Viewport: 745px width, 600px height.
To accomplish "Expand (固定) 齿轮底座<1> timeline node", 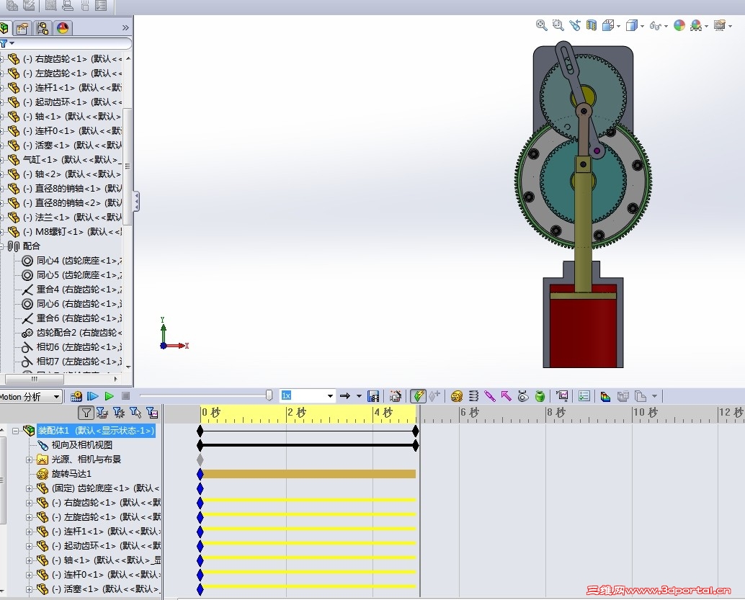I will click(29, 488).
